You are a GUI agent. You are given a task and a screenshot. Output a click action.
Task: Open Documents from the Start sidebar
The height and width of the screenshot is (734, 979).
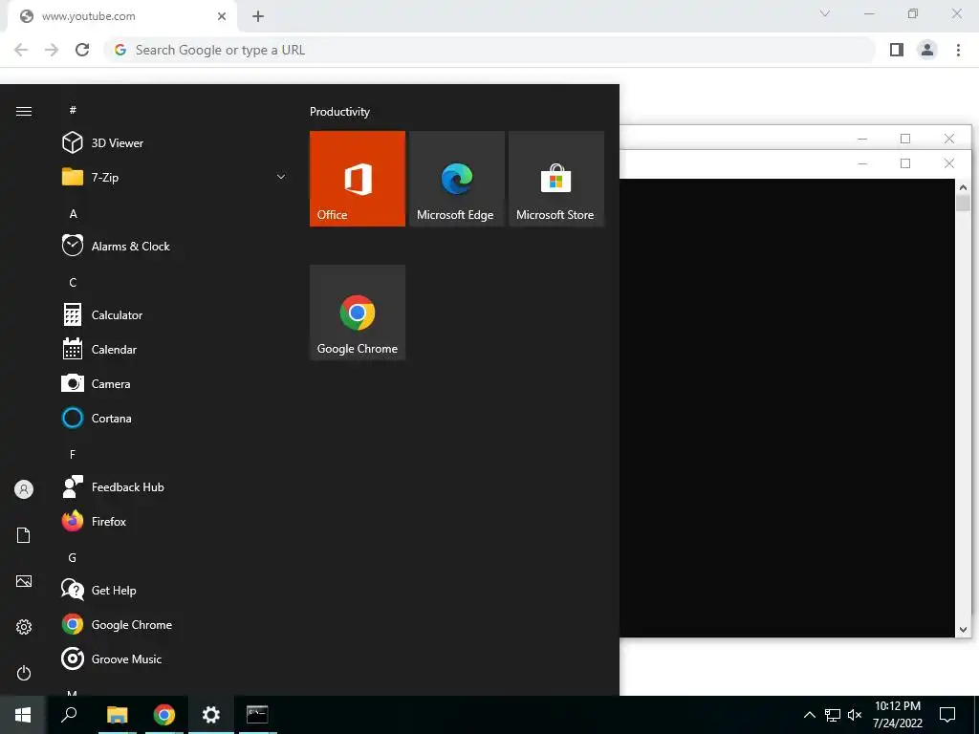(x=24, y=535)
